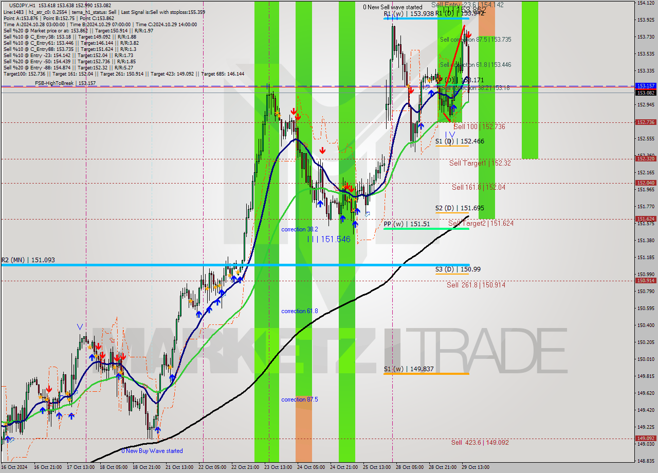
Task: Click the red 151.624 price tag
Action: coord(646,219)
